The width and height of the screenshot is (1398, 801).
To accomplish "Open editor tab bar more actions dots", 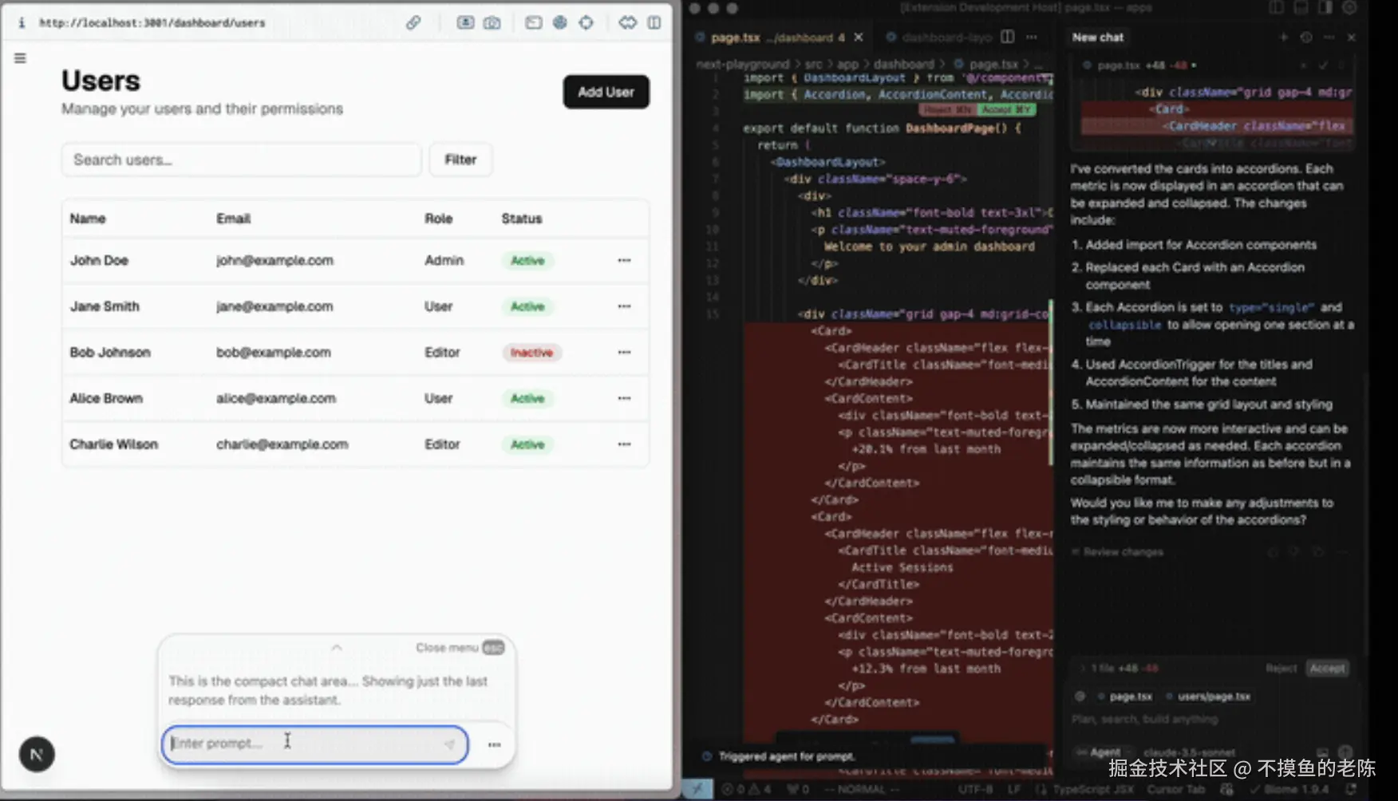I will click(1032, 37).
